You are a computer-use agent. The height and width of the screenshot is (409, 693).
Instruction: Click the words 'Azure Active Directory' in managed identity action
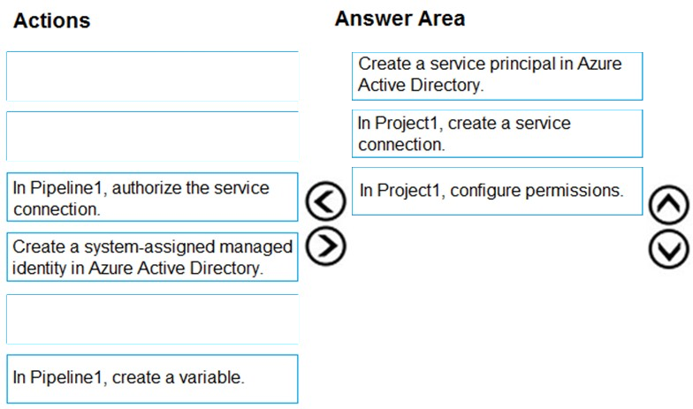(x=175, y=269)
